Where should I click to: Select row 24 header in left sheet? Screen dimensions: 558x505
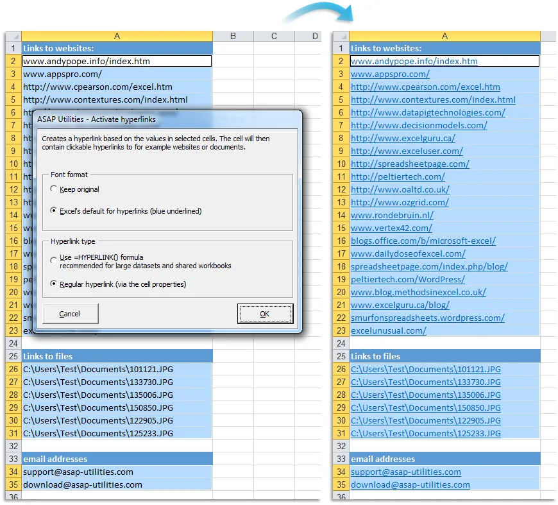[x=13, y=343]
